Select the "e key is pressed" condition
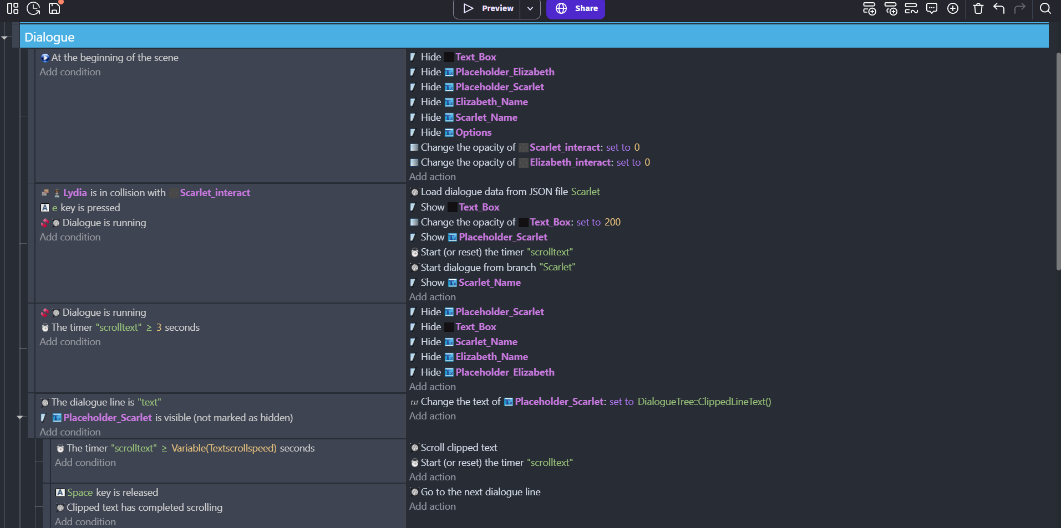Screen dimensions: 1061x528 click(x=80, y=208)
